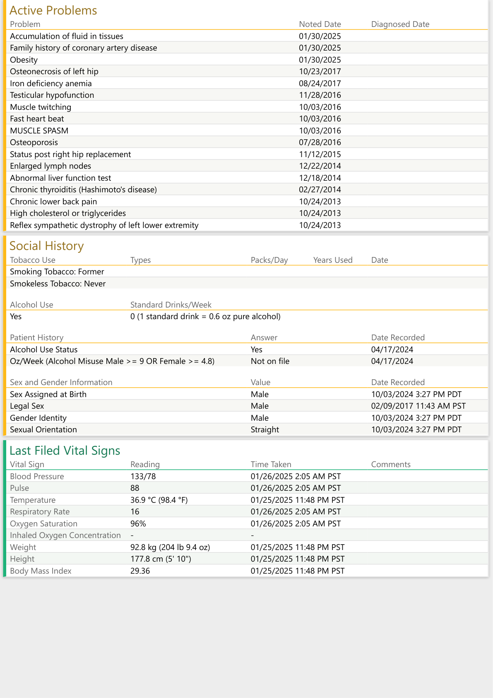Click the blood pressure reading 133/78
The width and height of the screenshot is (493, 698).
(x=143, y=476)
